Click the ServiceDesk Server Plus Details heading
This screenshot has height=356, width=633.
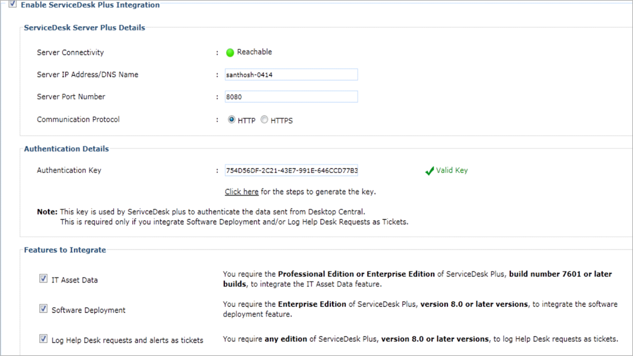tap(84, 28)
